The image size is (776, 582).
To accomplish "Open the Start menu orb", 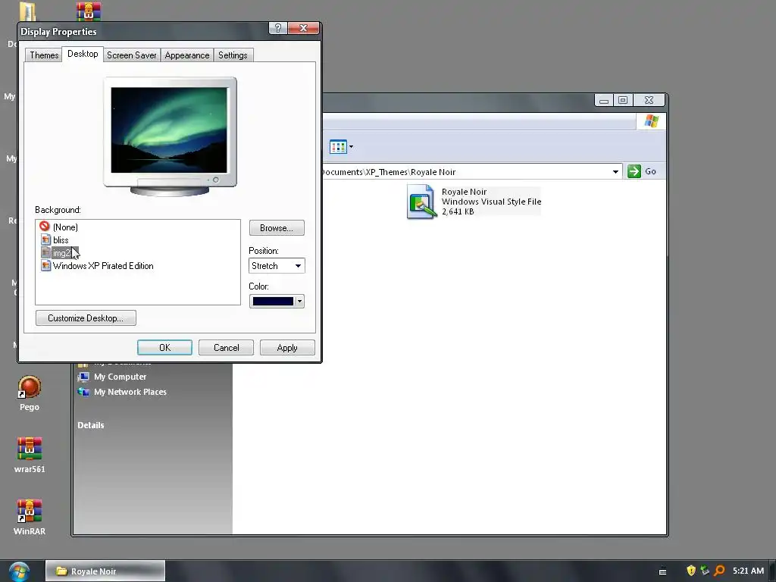I will point(19,571).
